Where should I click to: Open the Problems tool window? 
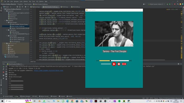[x=54, y=96]
